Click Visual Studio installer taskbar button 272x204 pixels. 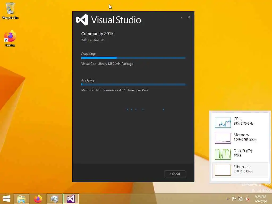pyautogui.click(x=71, y=199)
